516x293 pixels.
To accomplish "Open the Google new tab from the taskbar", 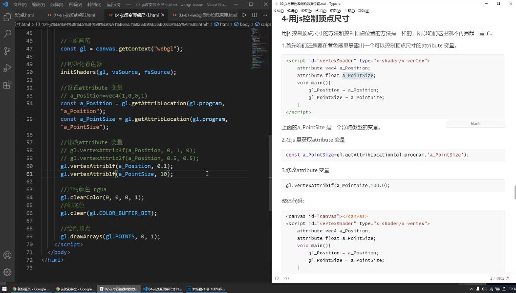I will click(x=30, y=289).
